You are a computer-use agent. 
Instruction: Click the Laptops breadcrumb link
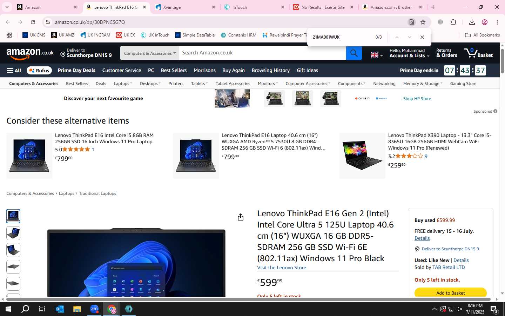tap(67, 193)
